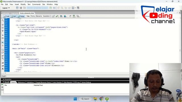Click the Wrap Tag coding toolbar icon
Viewport: 182px width, 102px height.
tap(3, 56)
